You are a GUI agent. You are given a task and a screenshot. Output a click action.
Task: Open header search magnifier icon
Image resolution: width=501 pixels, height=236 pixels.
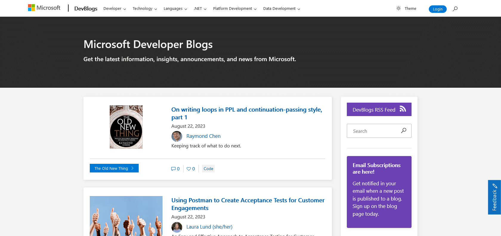(x=455, y=9)
